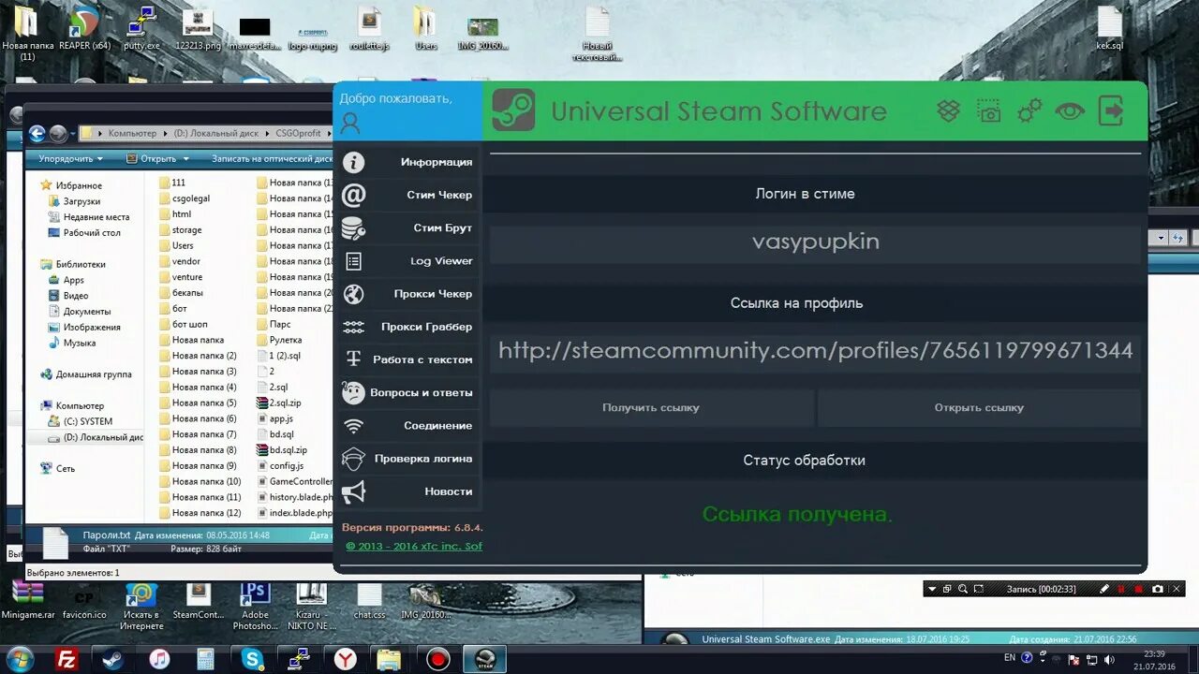The width and height of the screenshot is (1199, 674).
Task: Open Log Viewer from sidebar
Action: [x=440, y=261]
